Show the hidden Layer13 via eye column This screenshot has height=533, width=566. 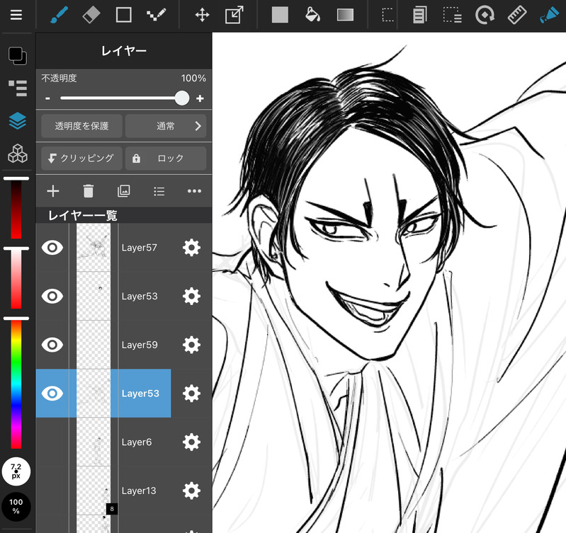point(52,491)
